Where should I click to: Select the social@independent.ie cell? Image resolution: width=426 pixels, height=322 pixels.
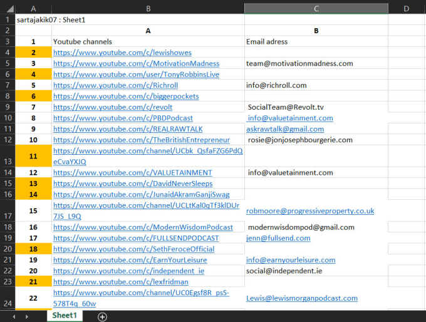point(316,271)
